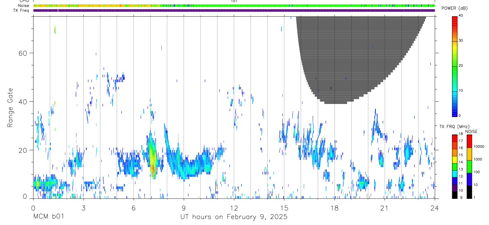Click the 'Noise' row label

(23, 6)
